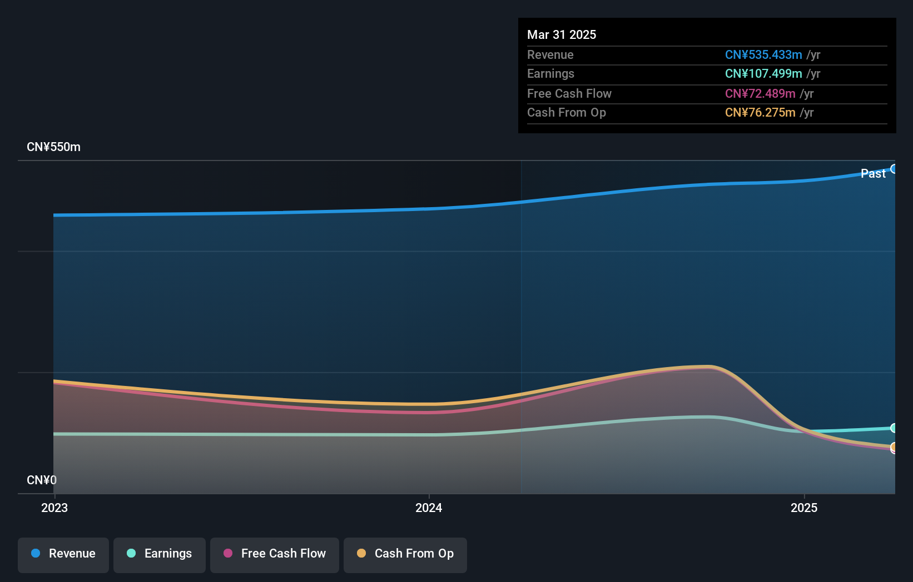Select the Cash From Op endpoint marker
This screenshot has width=913, height=582.
pos(894,447)
